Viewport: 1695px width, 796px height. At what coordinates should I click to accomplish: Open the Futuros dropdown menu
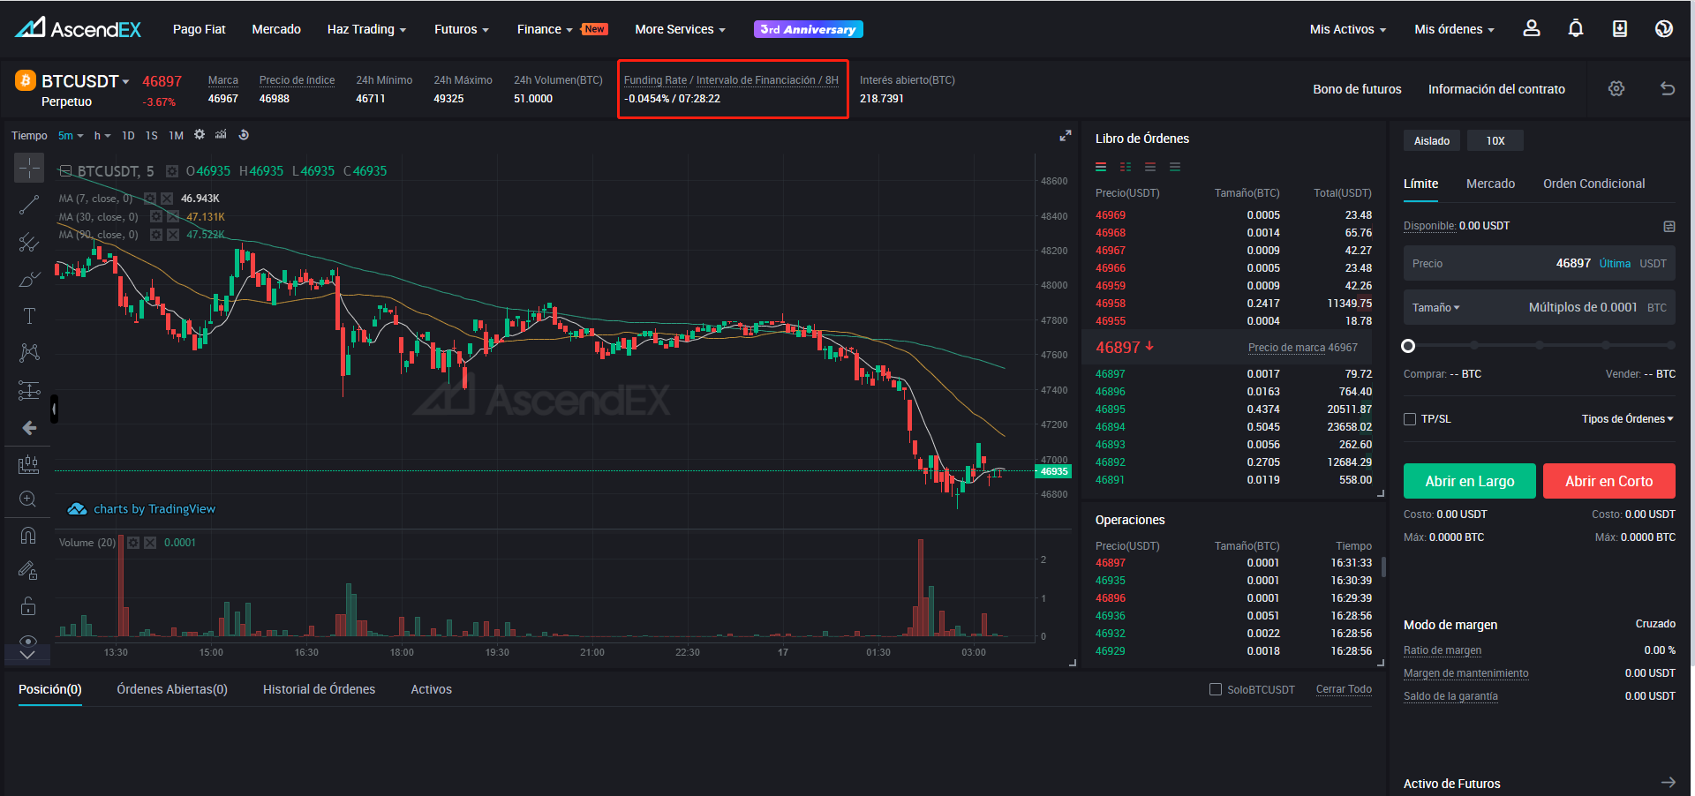[x=462, y=29]
